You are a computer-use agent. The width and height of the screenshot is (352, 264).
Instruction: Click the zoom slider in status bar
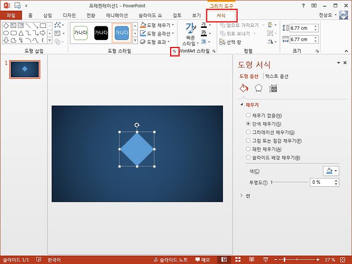296,260
